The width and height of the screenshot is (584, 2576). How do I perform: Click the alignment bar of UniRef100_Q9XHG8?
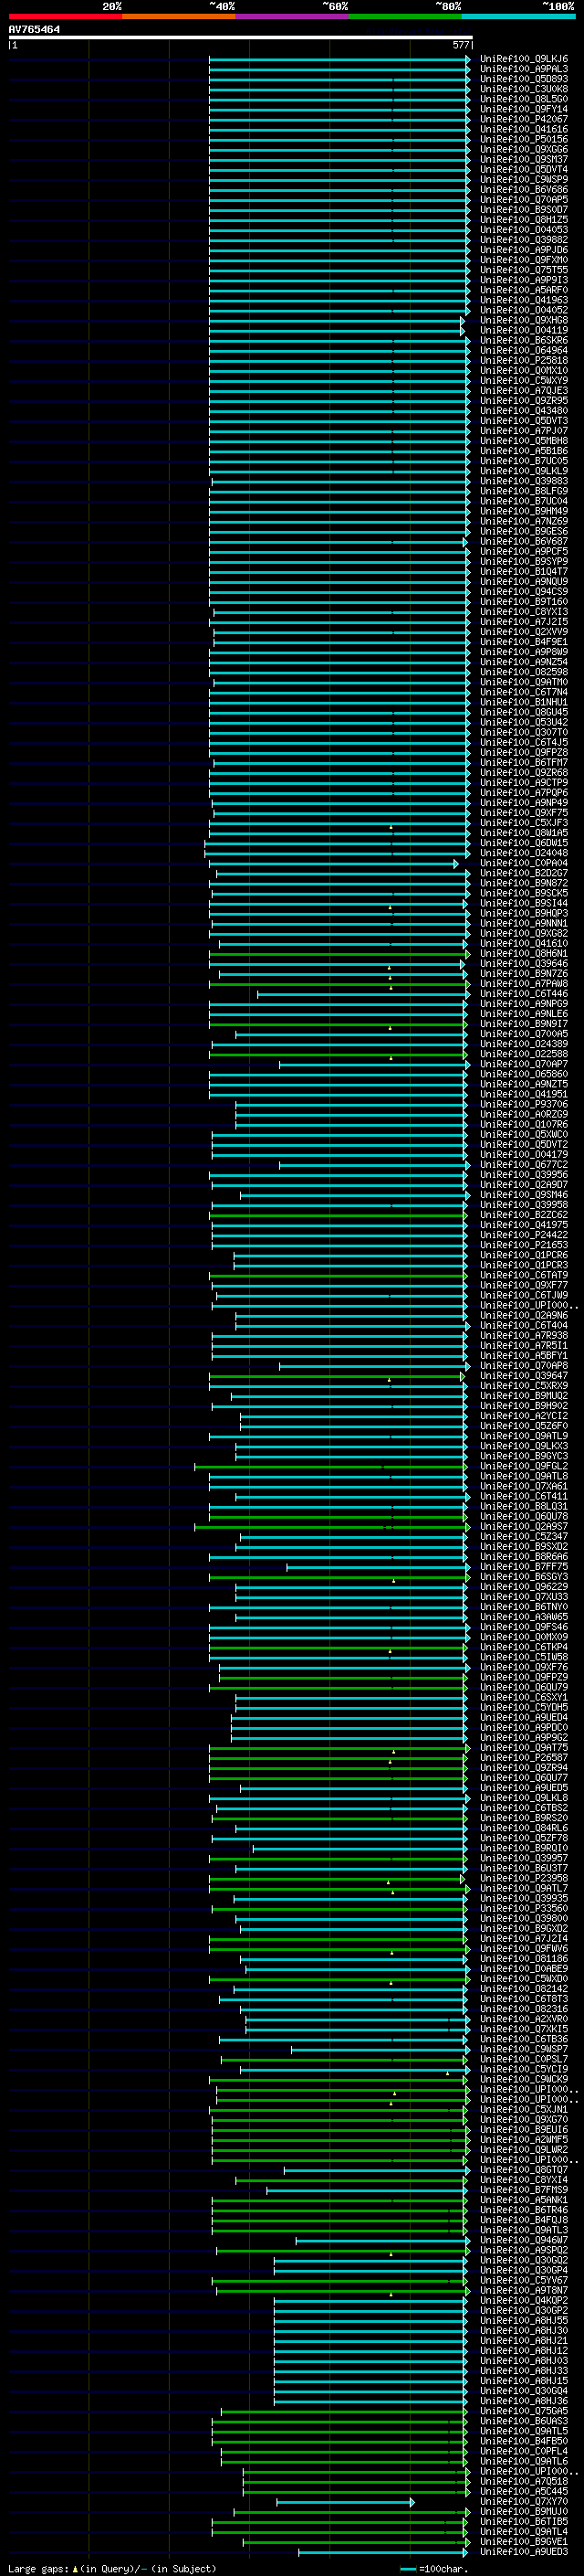337,320
